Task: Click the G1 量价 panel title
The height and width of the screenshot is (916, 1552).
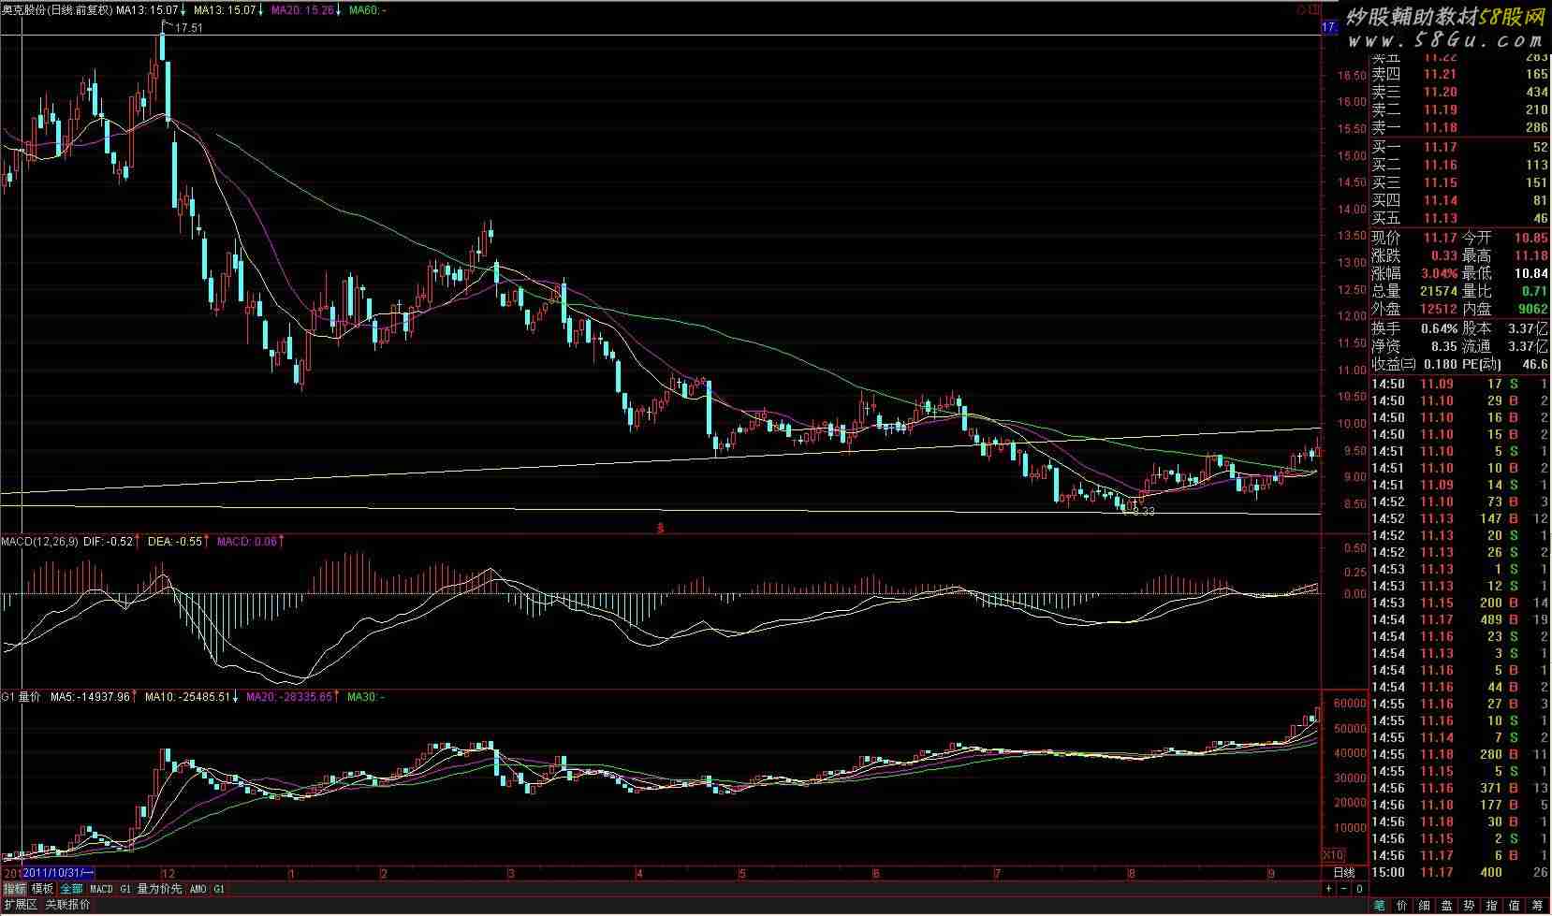Action: pos(21,697)
